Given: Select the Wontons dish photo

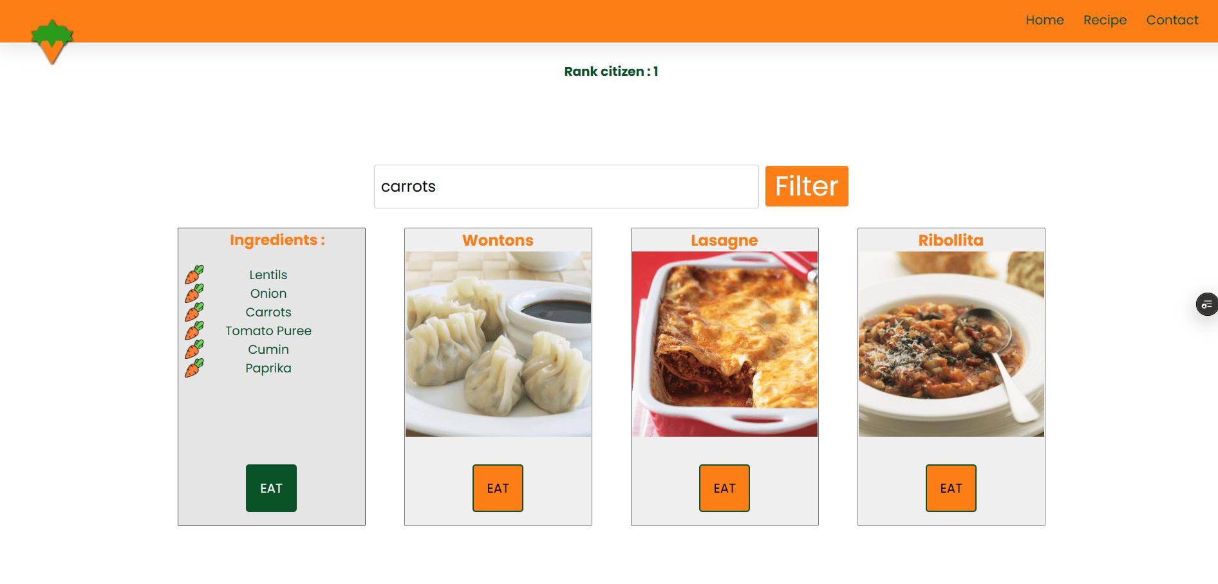Looking at the screenshot, I should [x=498, y=344].
